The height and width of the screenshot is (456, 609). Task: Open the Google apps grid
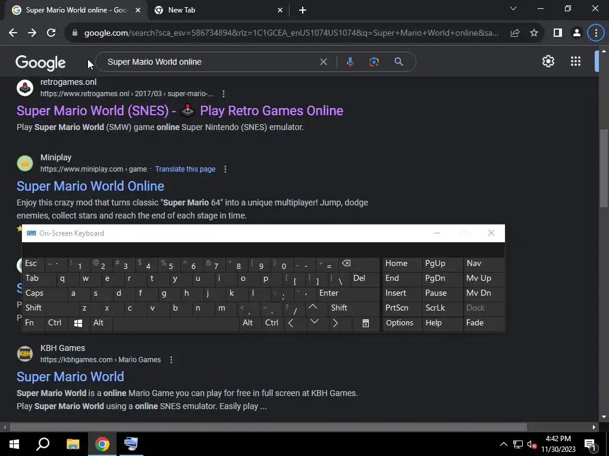pyautogui.click(x=576, y=61)
